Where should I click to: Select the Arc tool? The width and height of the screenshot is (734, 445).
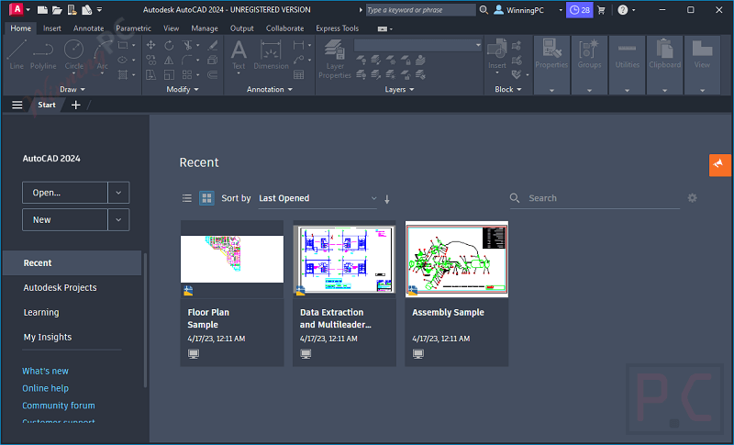103,55
